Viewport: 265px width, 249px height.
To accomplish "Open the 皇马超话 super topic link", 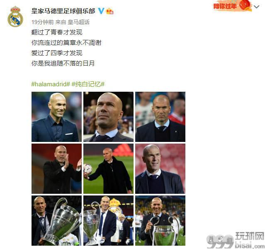I will coord(78,22).
